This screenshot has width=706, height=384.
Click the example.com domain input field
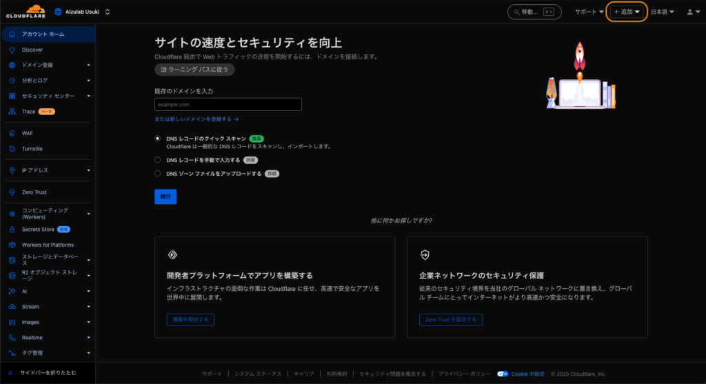pos(228,104)
